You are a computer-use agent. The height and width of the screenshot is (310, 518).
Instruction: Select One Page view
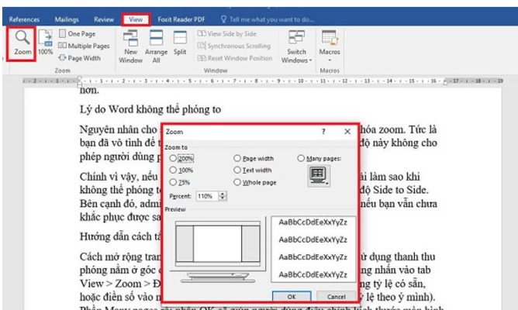77,33
